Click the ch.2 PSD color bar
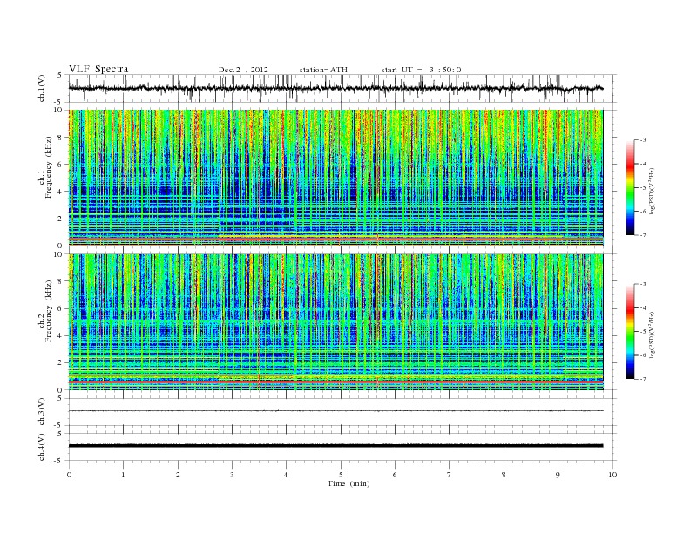This screenshot has height=533, width=690. pos(630,331)
